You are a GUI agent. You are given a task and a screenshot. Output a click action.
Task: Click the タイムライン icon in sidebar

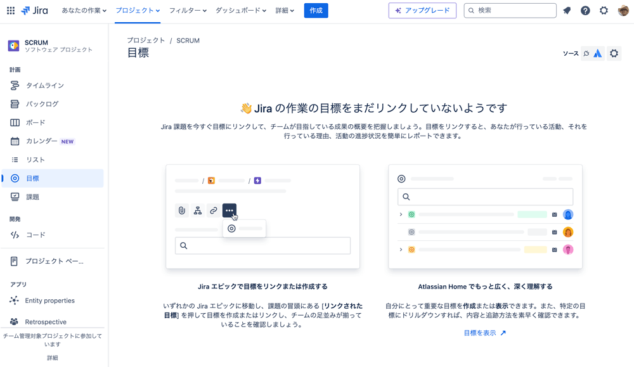(15, 86)
